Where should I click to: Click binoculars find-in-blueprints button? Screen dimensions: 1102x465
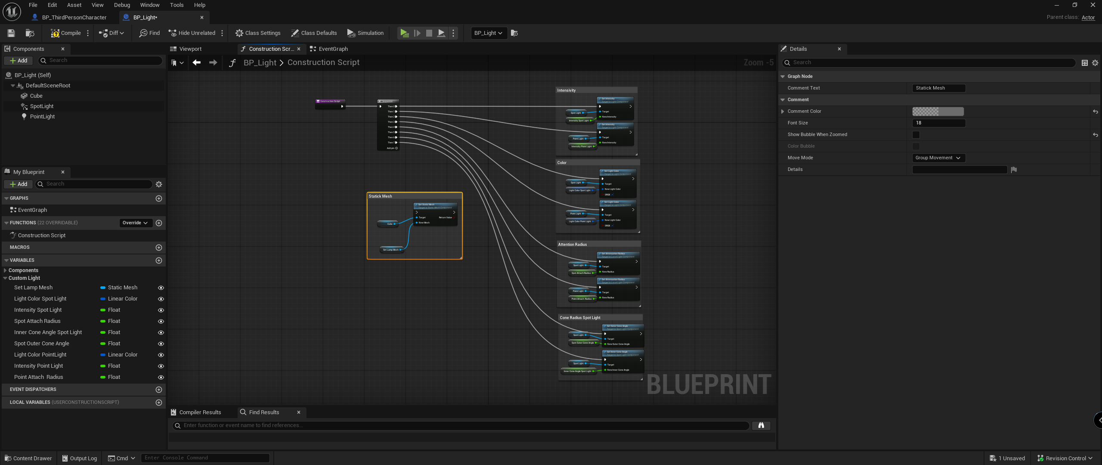coord(761,425)
